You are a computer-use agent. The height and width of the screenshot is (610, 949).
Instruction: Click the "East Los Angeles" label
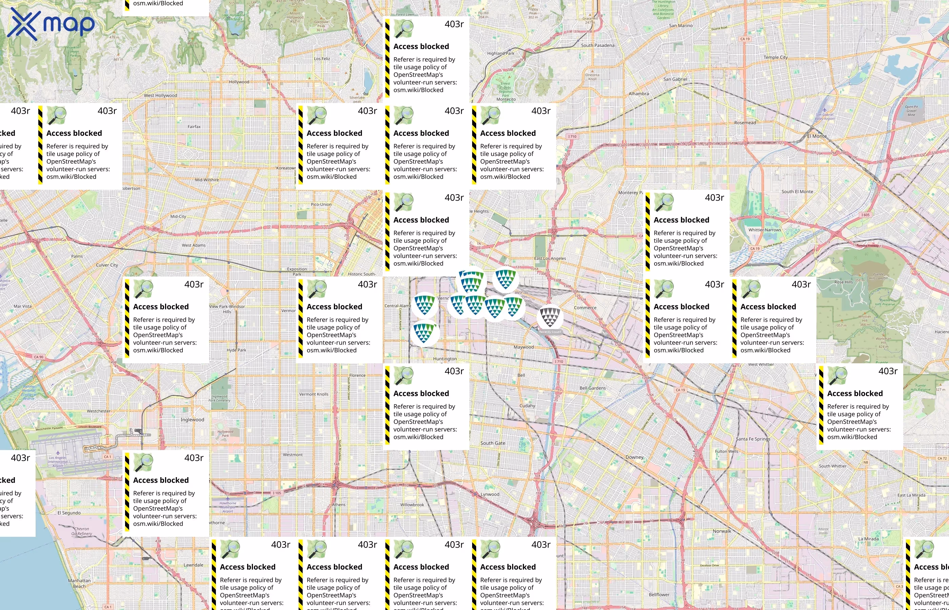[550, 259]
